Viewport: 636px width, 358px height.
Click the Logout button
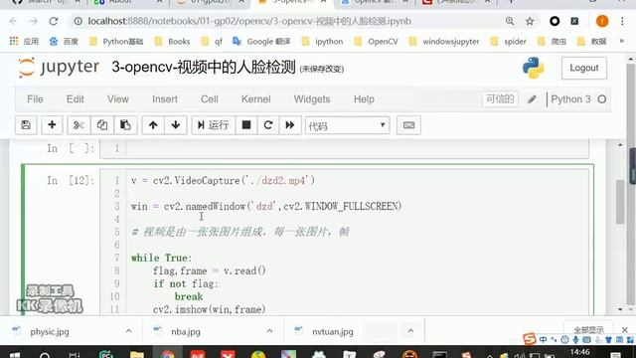[584, 68]
